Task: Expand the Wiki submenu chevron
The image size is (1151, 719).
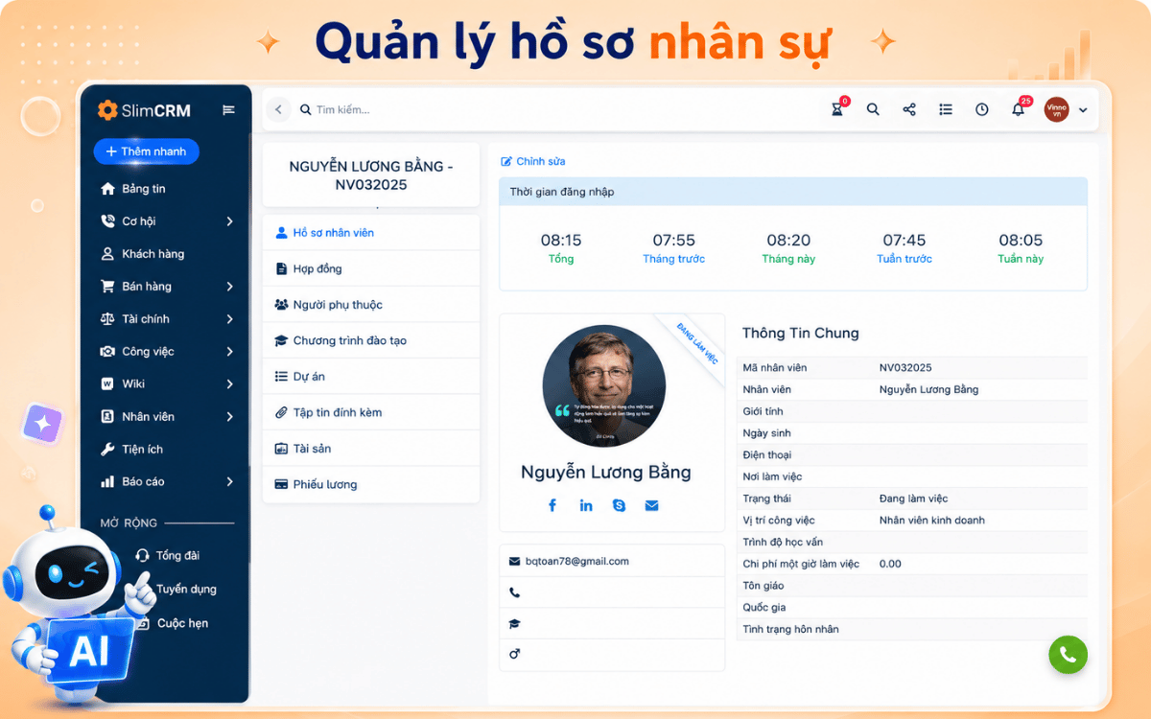Action: pos(229,384)
